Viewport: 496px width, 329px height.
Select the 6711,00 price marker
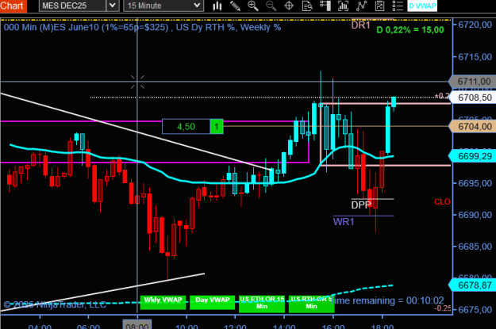472,82
